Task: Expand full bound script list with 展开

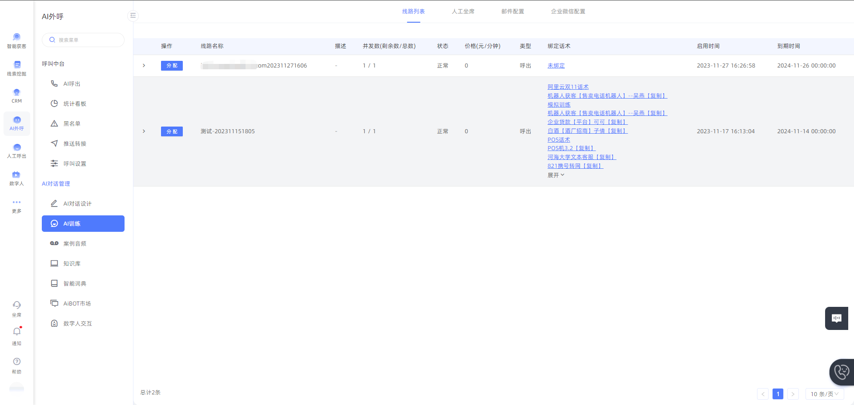Action: click(556, 175)
